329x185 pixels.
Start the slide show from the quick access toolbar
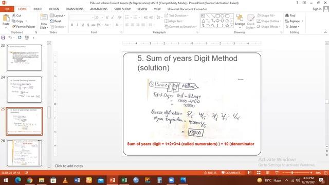[27, 38]
